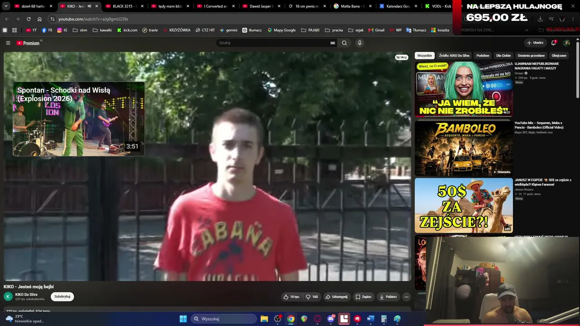Open YouTube notifications bell
This screenshot has width=580, height=326.
pos(553,43)
